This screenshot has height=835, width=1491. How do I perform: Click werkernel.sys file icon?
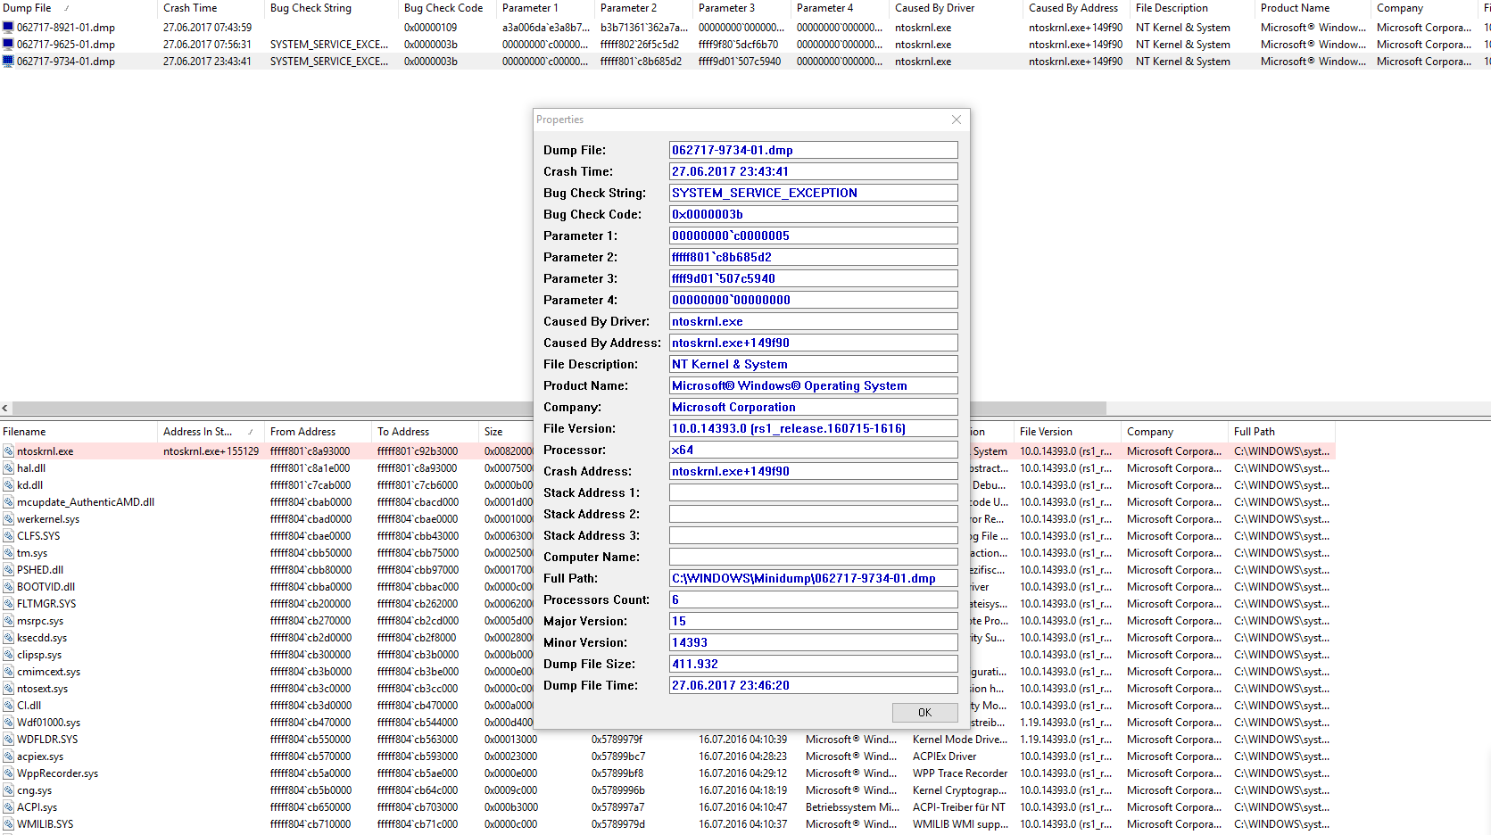pyautogui.click(x=8, y=519)
